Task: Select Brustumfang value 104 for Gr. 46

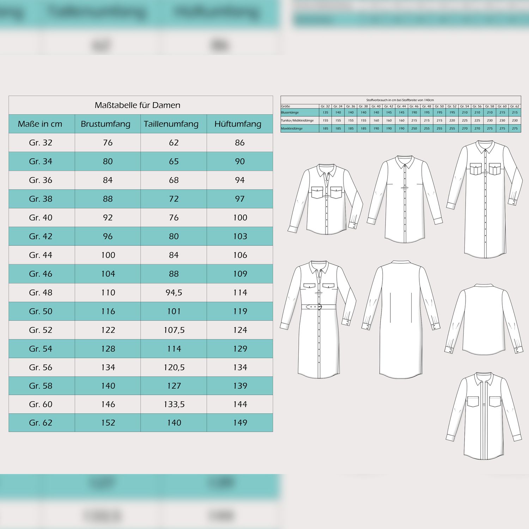Action: tap(108, 273)
